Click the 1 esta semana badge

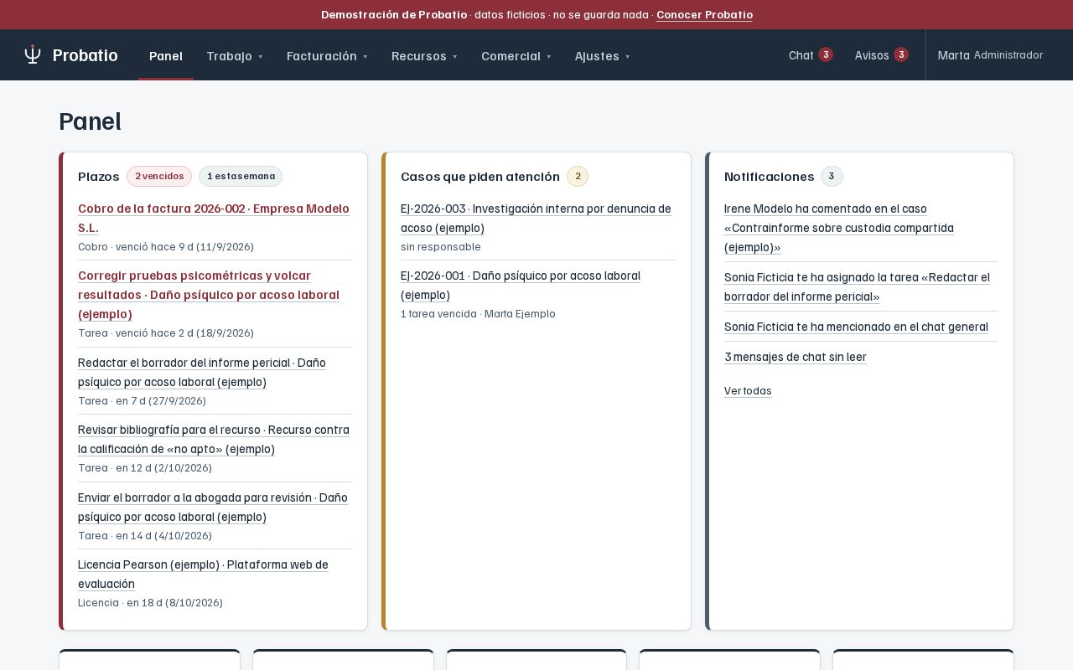point(241,176)
